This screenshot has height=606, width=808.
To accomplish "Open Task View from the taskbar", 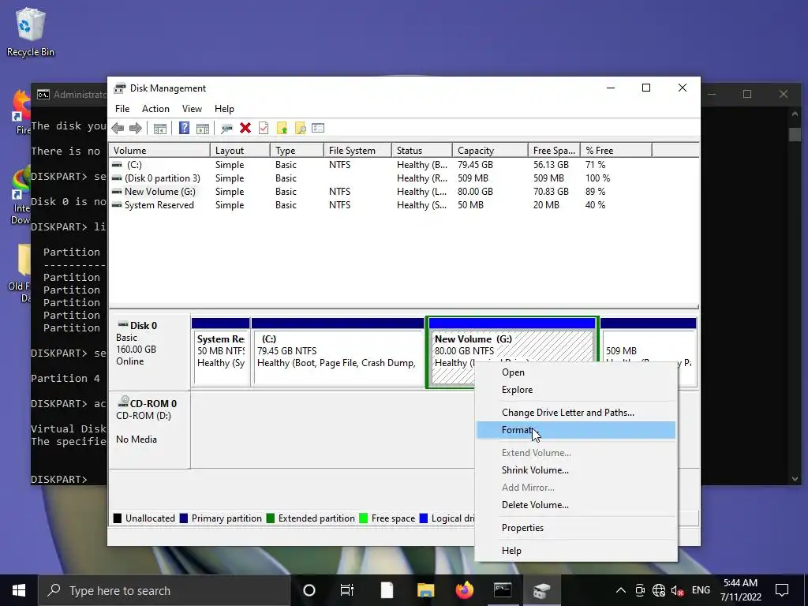I will [x=347, y=590].
